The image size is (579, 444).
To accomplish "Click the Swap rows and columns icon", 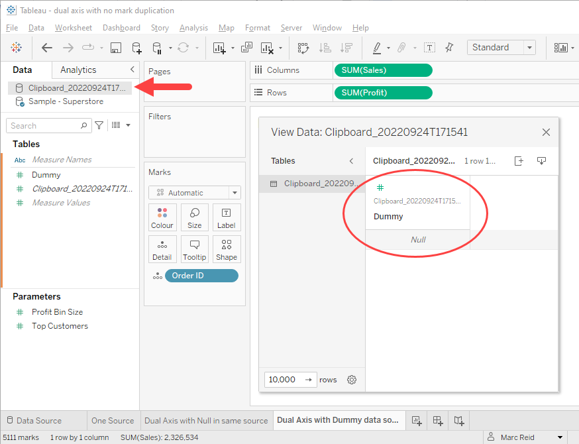I will click(303, 48).
